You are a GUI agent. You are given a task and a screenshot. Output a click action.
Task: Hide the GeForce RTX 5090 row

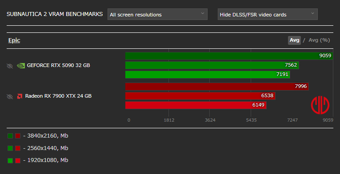pyautogui.click(x=10, y=66)
